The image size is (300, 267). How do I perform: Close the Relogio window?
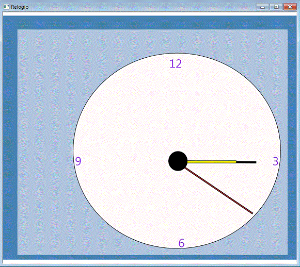tap(290, 7)
